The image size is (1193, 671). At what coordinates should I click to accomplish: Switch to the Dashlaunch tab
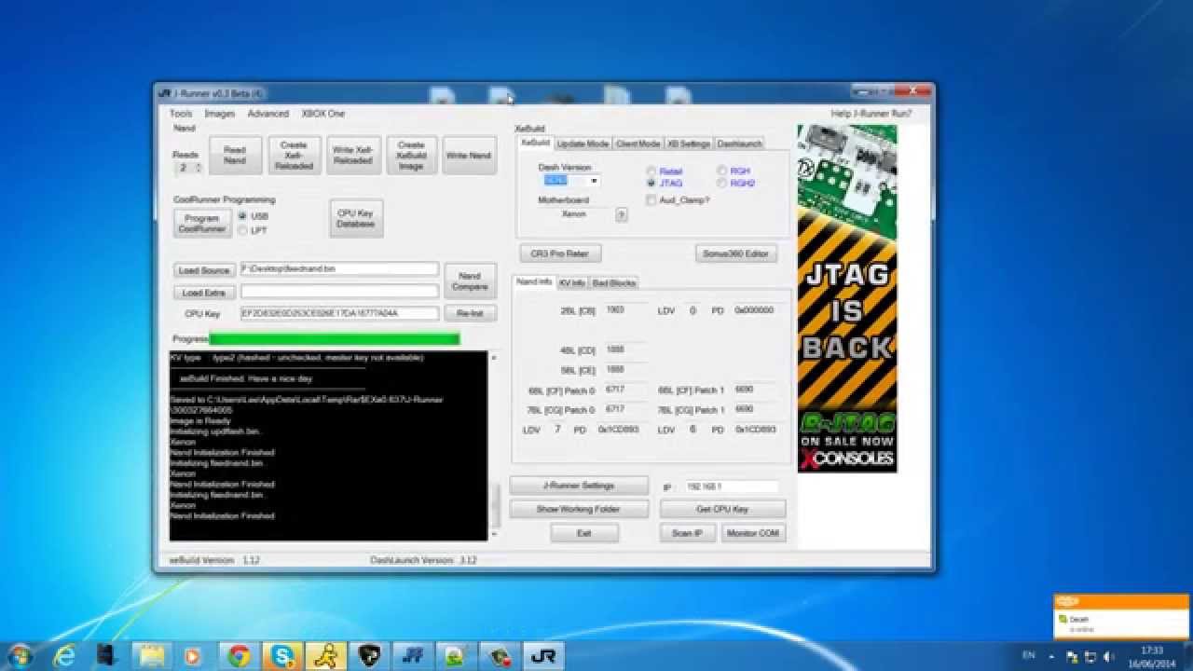[739, 144]
